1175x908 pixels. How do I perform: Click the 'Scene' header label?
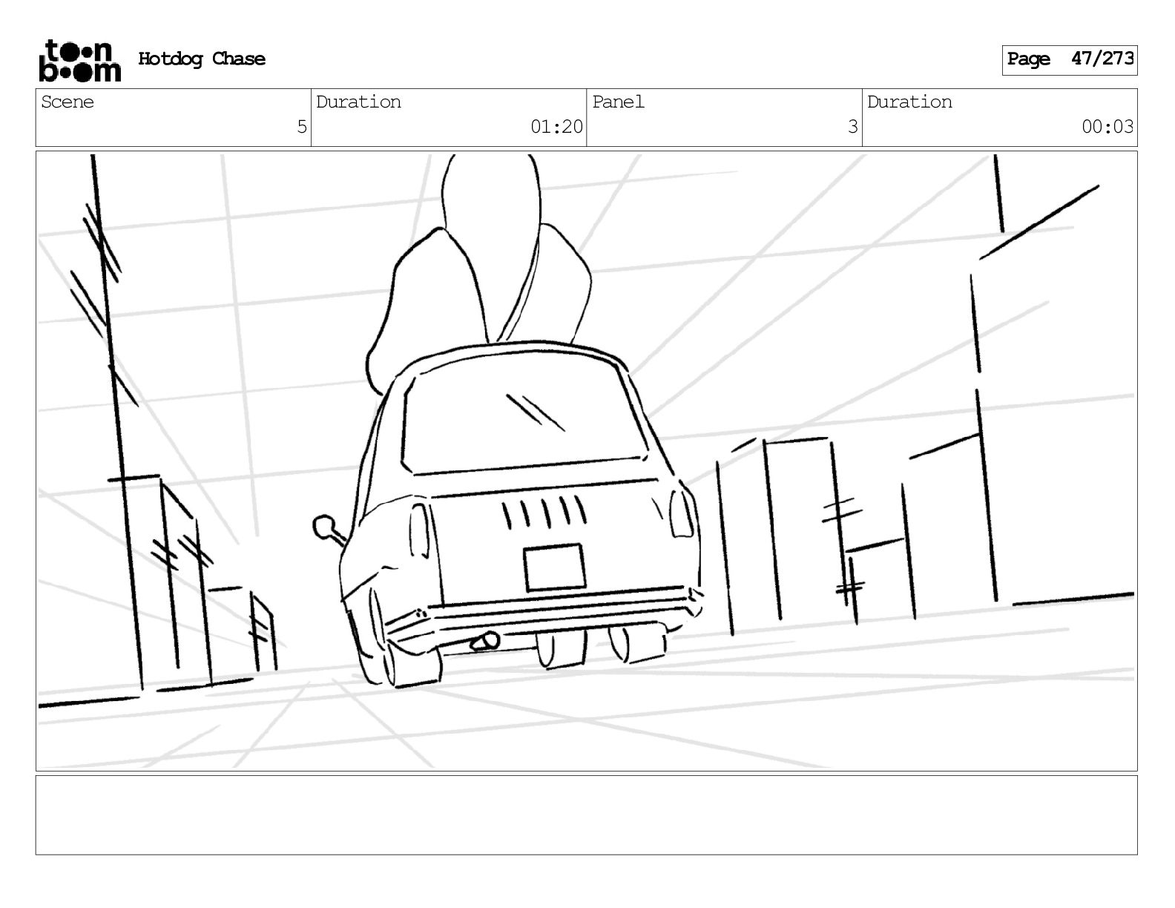[68, 102]
